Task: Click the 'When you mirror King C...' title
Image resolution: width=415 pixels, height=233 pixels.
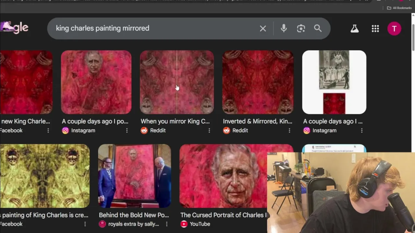Action: (x=175, y=121)
